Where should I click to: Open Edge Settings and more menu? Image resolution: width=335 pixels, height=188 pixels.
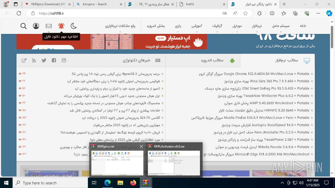(x=318, y=13)
